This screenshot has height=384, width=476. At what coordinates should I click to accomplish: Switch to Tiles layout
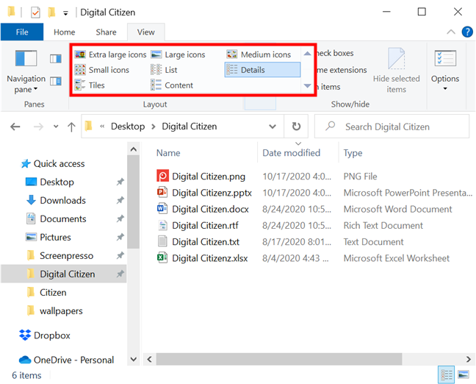point(90,85)
